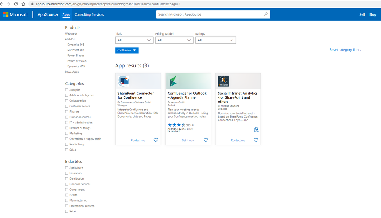Select Power BI visuals product filter
Screen dimensions: 381x218
click(x=77, y=61)
